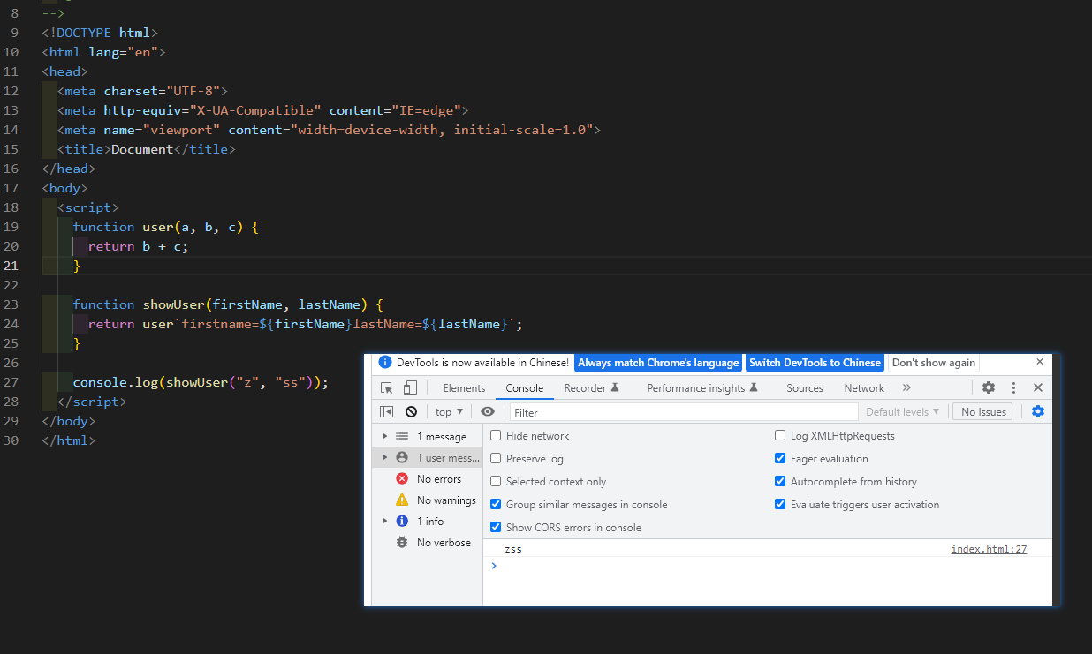1092x654 pixels.
Task: Show more tabs with the double chevron
Action: tap(906, 387)
